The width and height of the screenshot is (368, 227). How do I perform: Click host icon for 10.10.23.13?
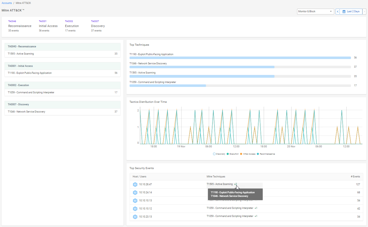[135, 217]
